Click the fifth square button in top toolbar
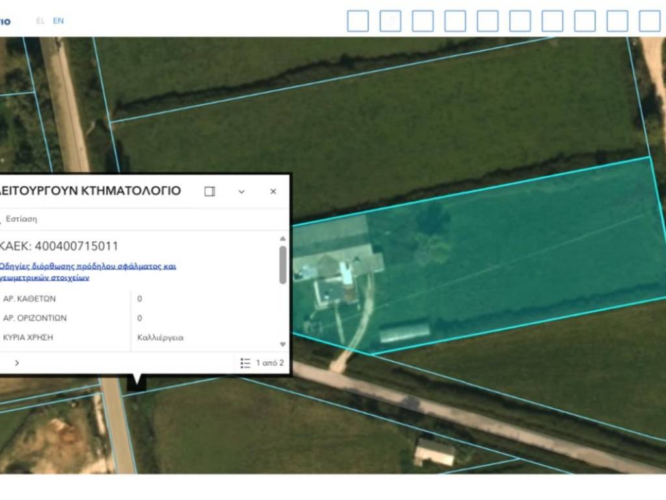This screenshot has width=666, height=500. coord(488,21)
